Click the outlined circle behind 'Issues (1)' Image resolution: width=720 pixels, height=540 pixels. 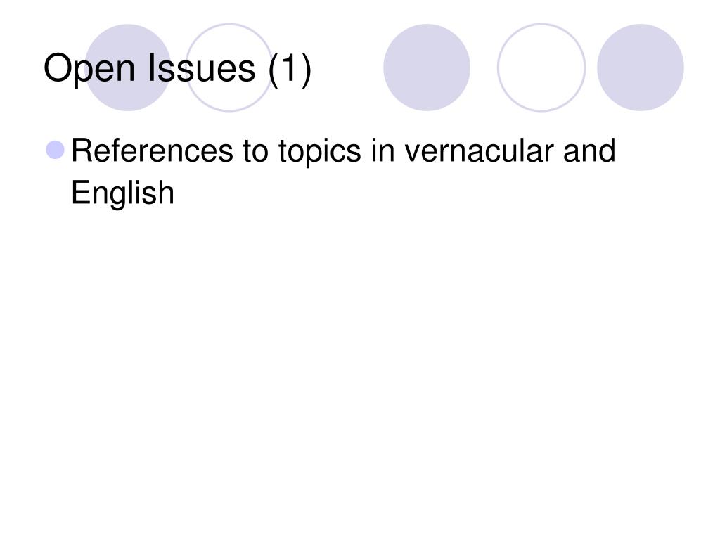(229, 67)
